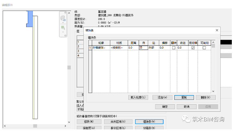Select layer row 3 in 层 table
Viewport: 237px width, 131px height.
pos(80,51)
